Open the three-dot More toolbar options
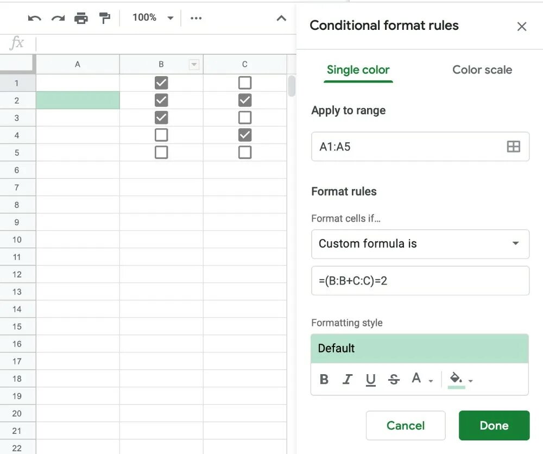Viewport: 543px width, 454px height. [x=196, y=18]
